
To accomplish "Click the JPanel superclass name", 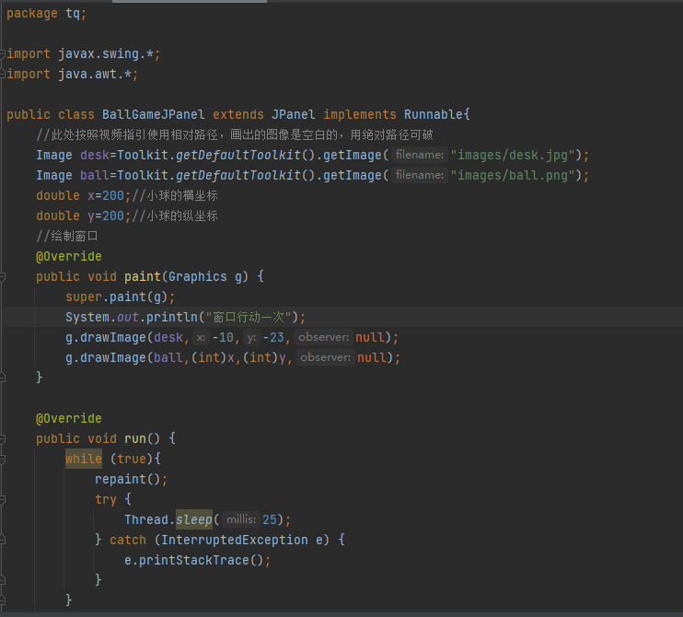I will point(293,114).
